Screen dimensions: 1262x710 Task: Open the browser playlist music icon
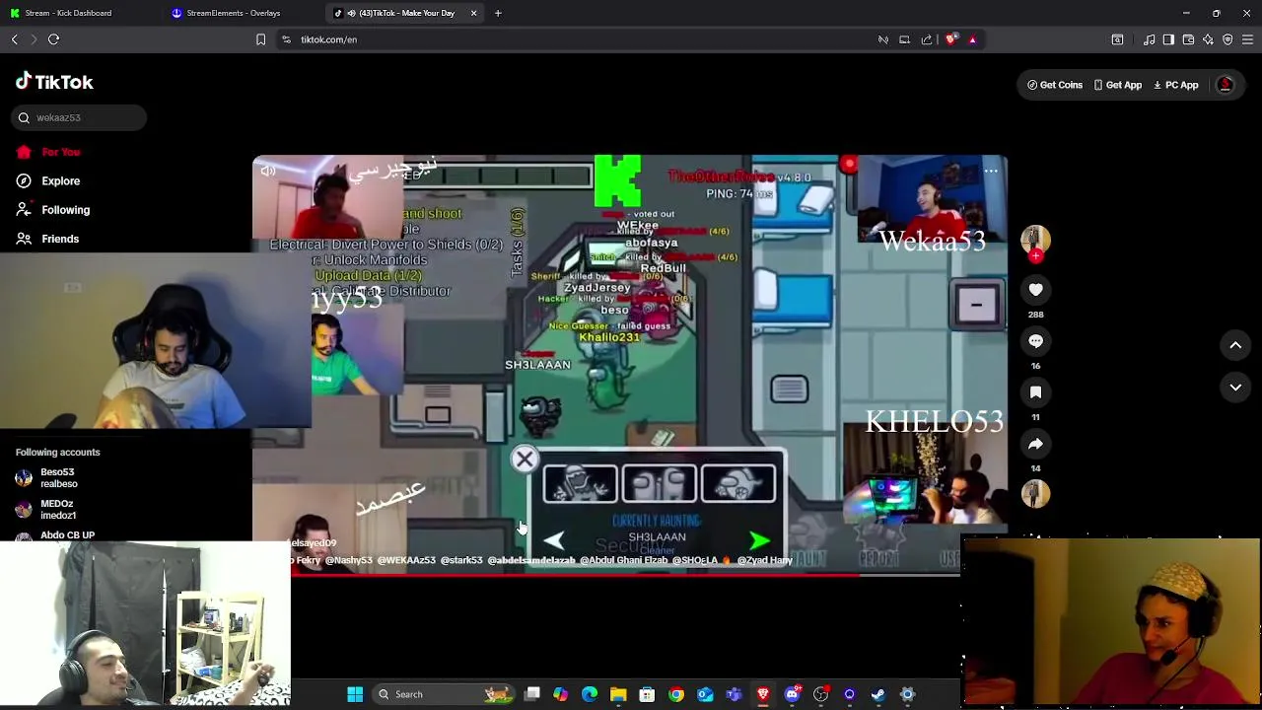[1149, 39]
